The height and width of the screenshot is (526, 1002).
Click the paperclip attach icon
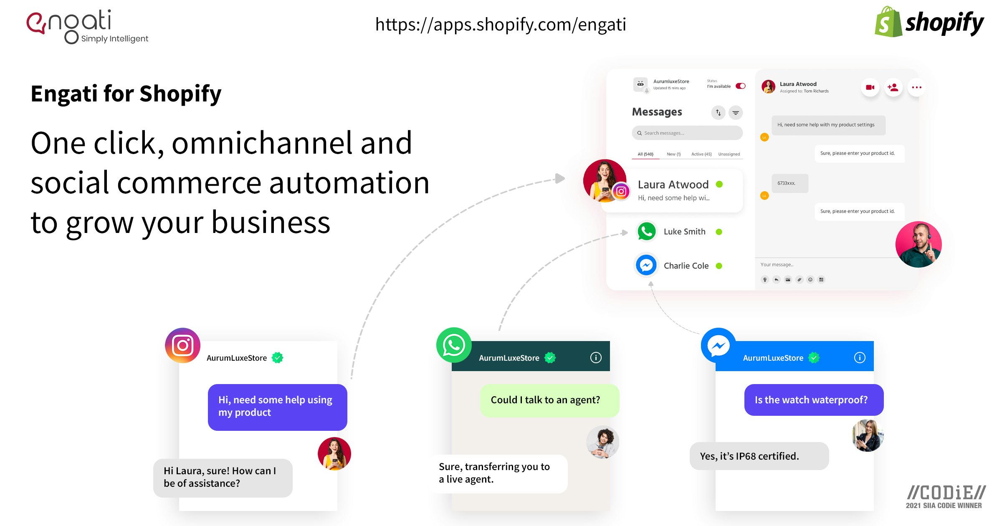pyautogui.click(x=799, y=280)
